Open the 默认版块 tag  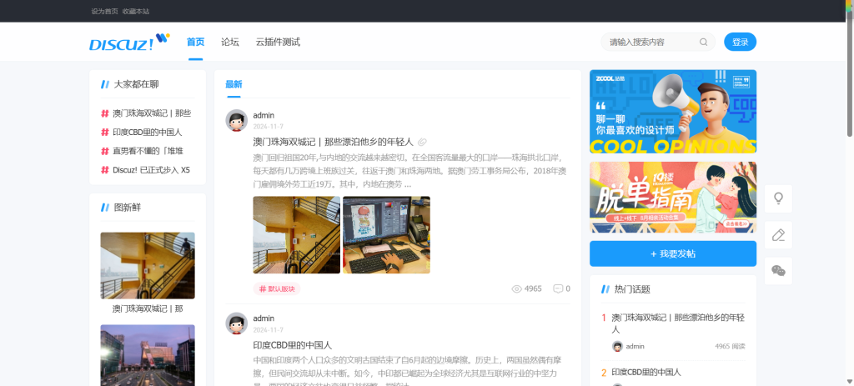pos(277,289)
